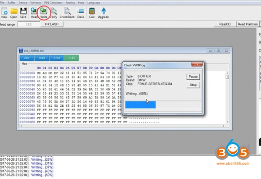Click chip name FRM-E-SERIES-XEQ384 in dialog
This screenshot has width=261, height=179.
tap(155, 84)
